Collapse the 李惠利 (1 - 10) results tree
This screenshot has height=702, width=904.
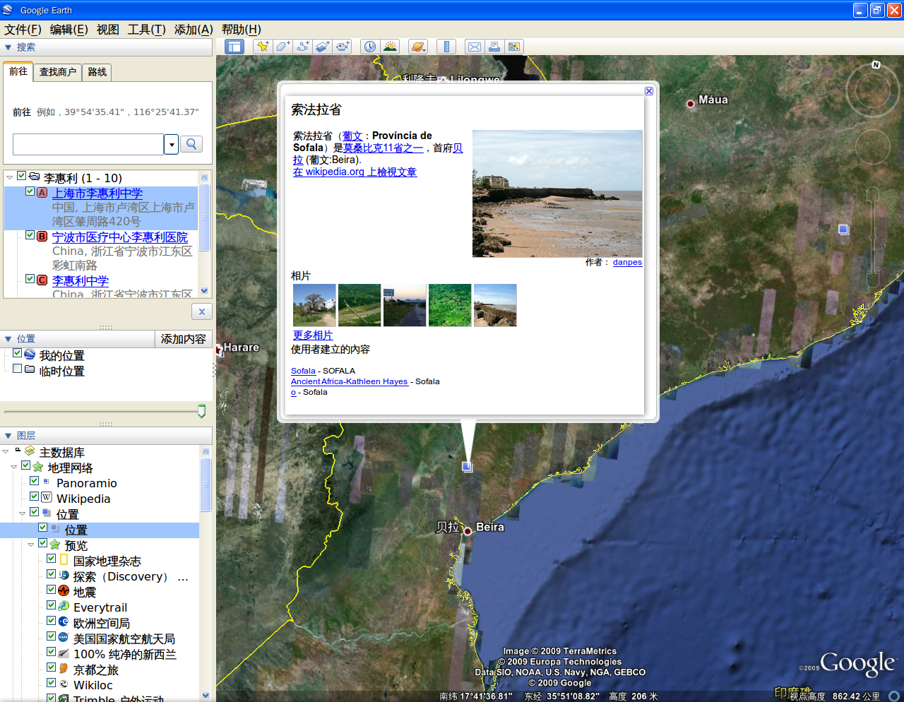pos(9,177)
